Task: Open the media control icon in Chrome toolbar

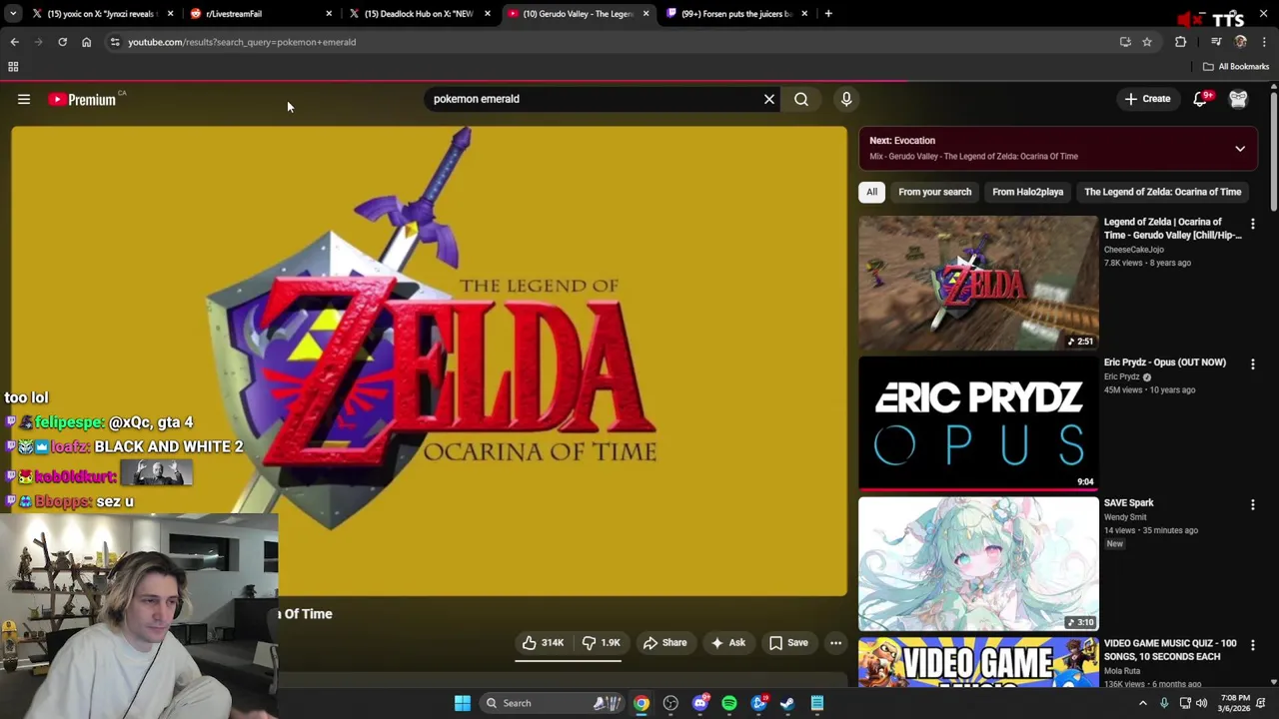Action: pyautogui.click(x=1216, y=42)
